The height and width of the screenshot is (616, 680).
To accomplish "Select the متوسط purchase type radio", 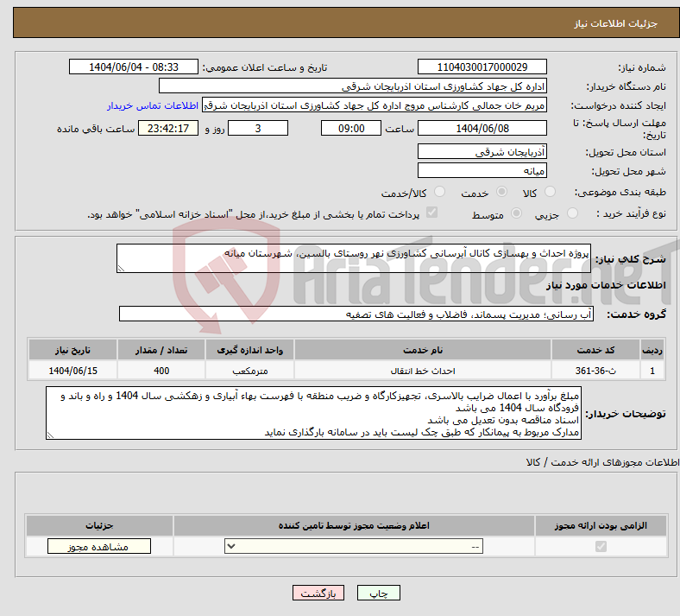I will (x=516, y=213).
